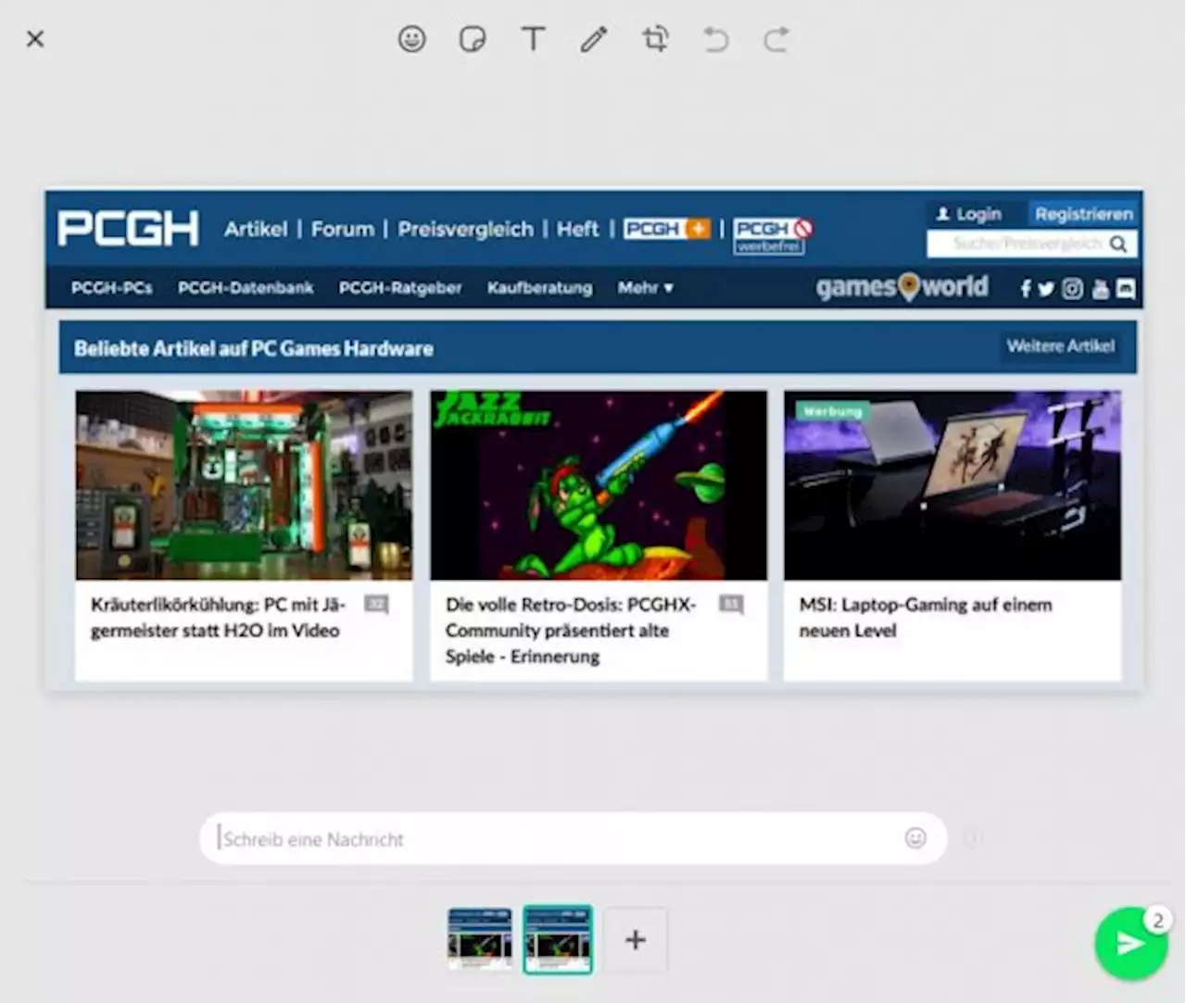The height and width of the screenshot is (1003, 1186).
Task: Undo the last edit
Action: (x=715, y=39)
